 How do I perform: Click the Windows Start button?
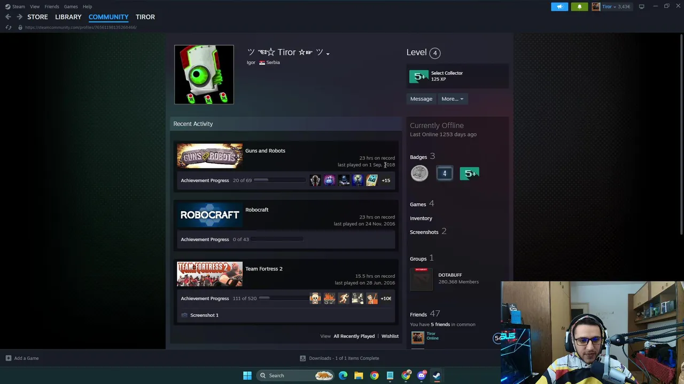pos(247,375)
